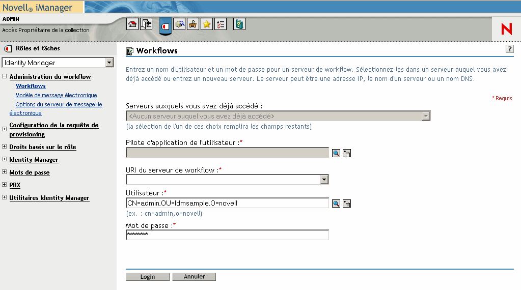
Task: Expand Identity Manager tree node
Action: coord(4,159)
